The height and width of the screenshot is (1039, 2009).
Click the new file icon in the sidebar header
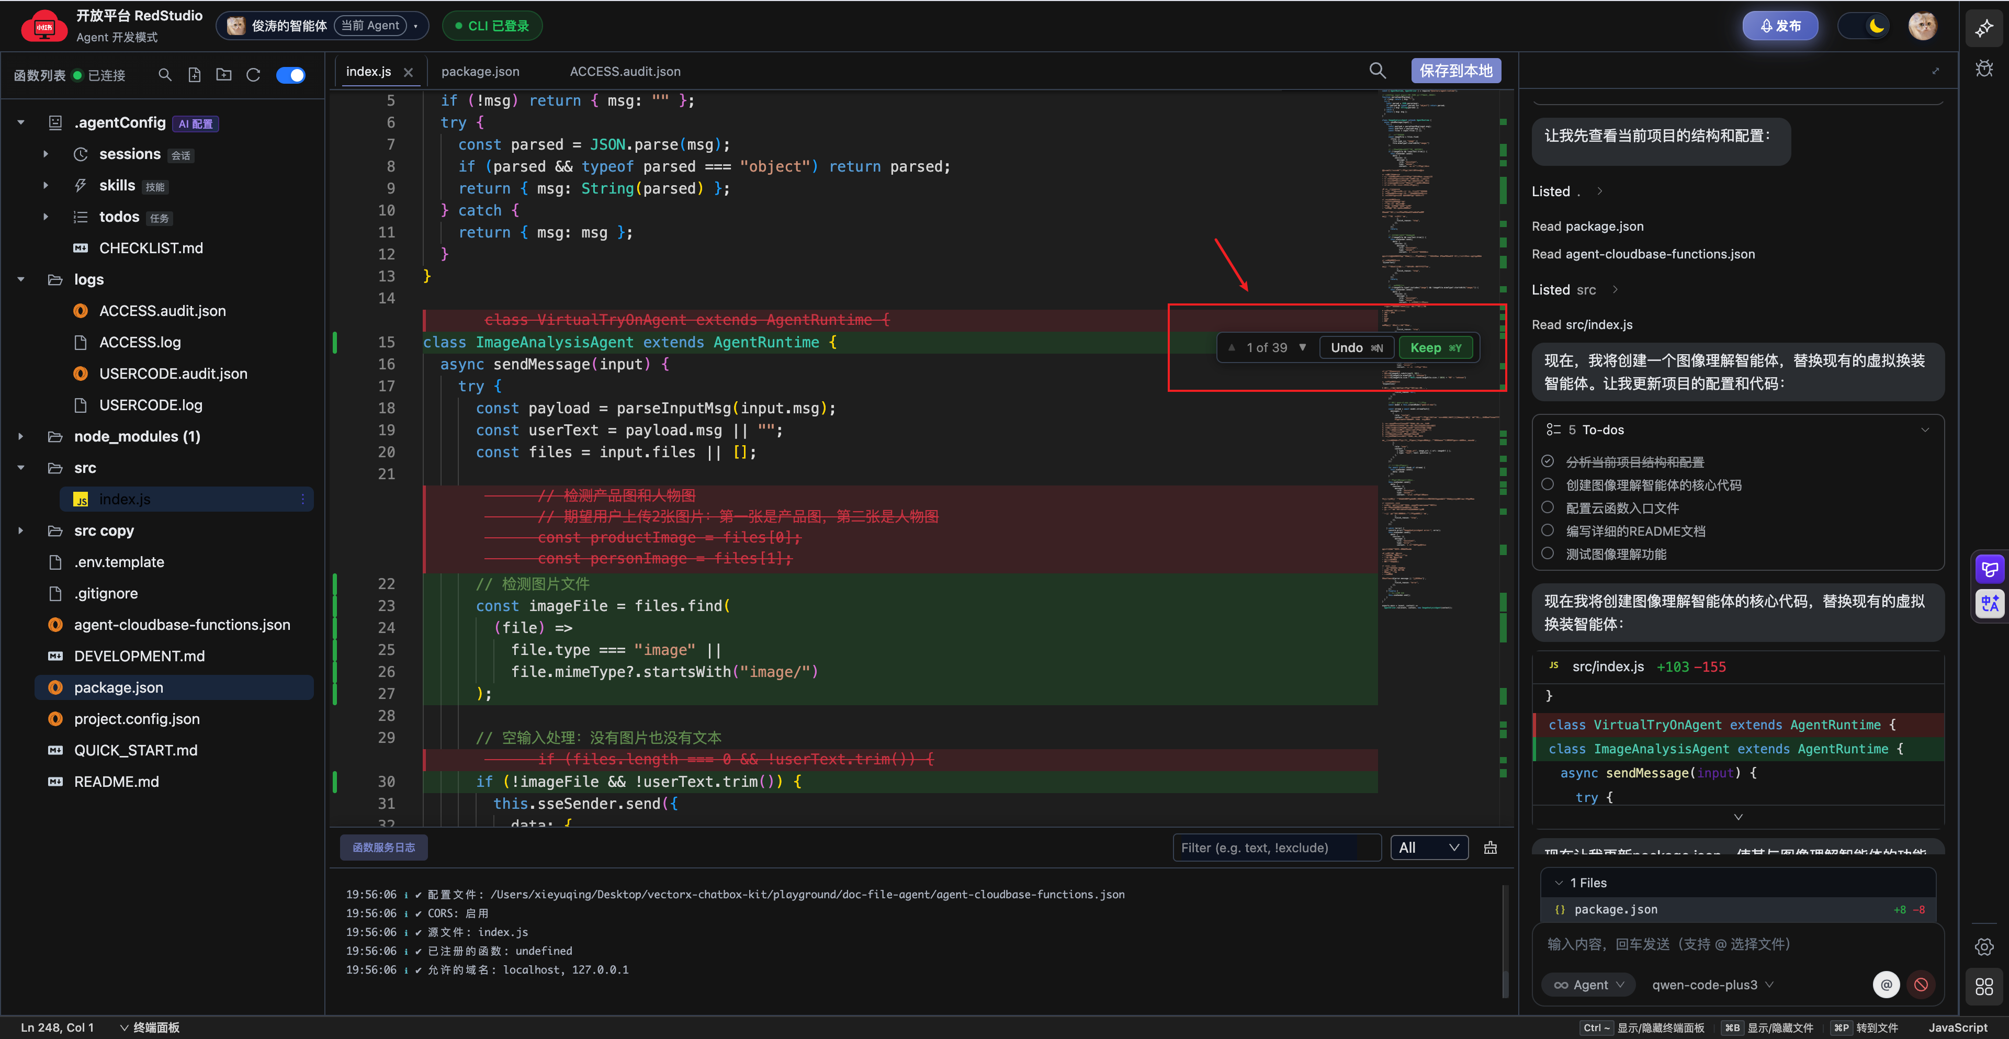tap(194, 75)
